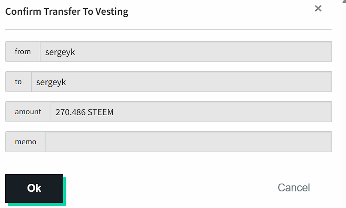Click the sergeyk sender name text
Image resolution: width=346 pixels, height=208 pixels.
60,52
